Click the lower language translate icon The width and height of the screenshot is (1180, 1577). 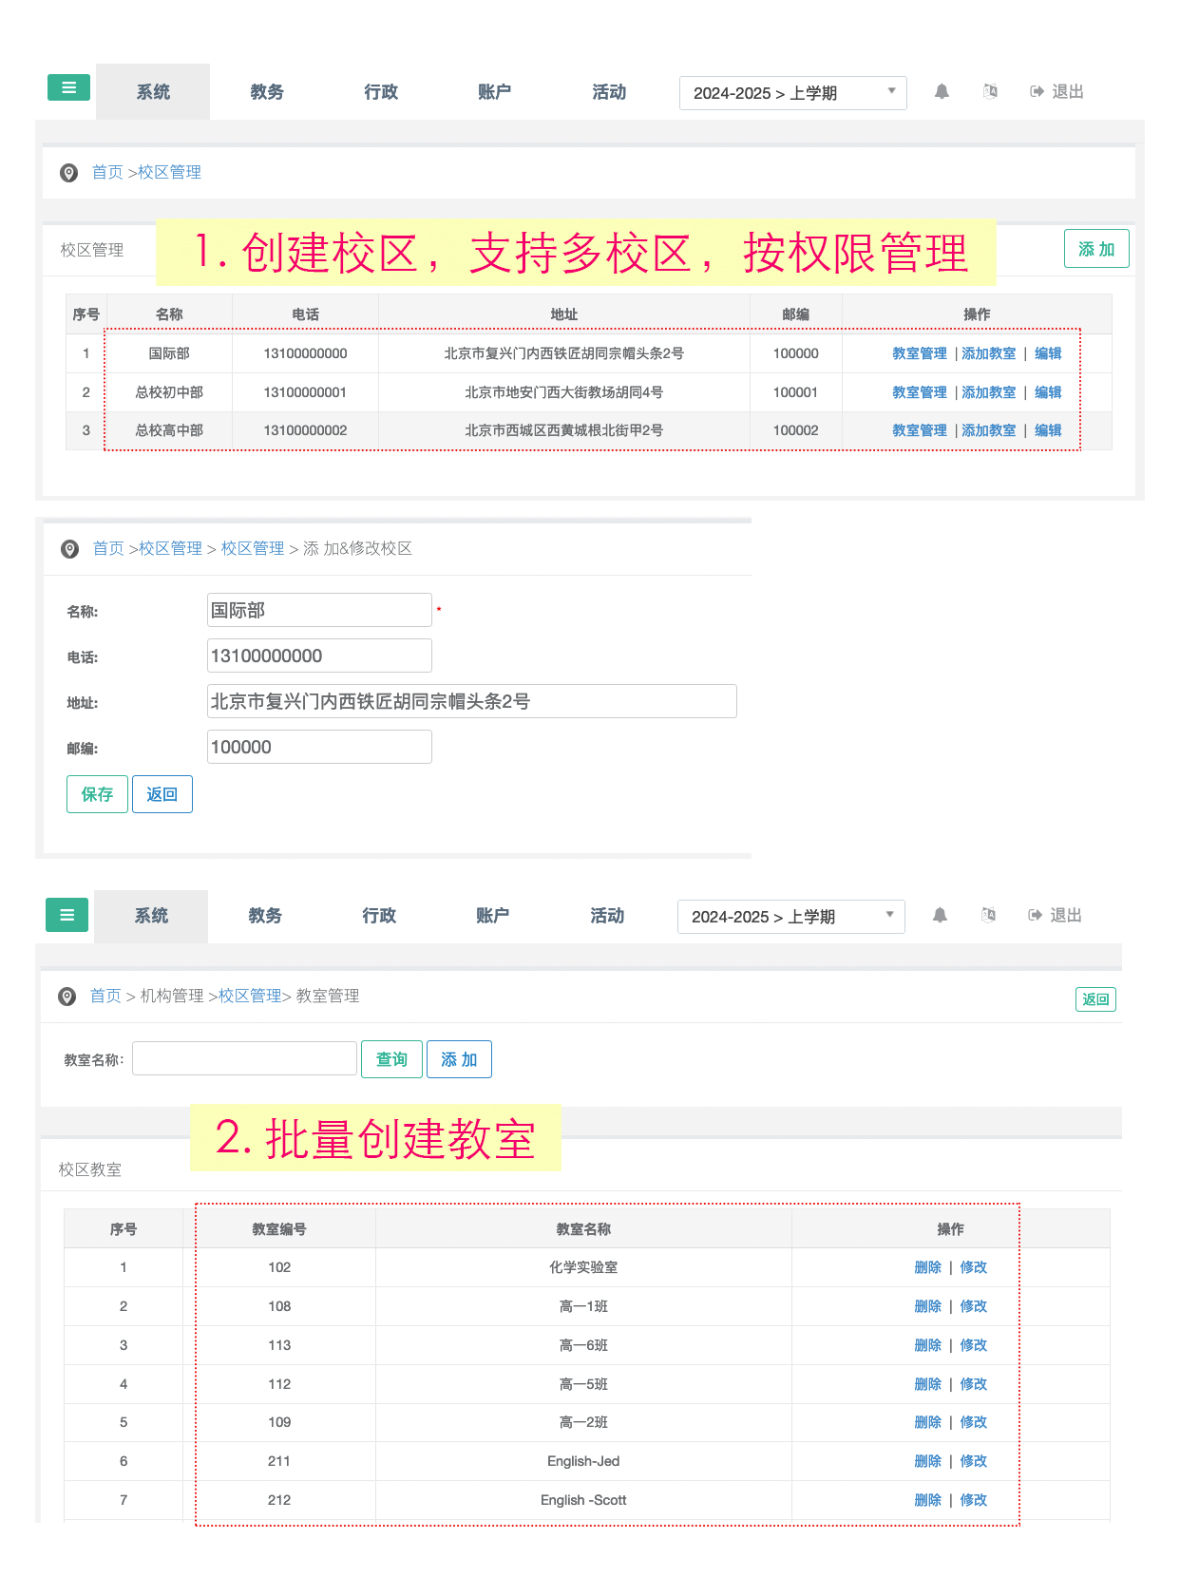point(988,916)
